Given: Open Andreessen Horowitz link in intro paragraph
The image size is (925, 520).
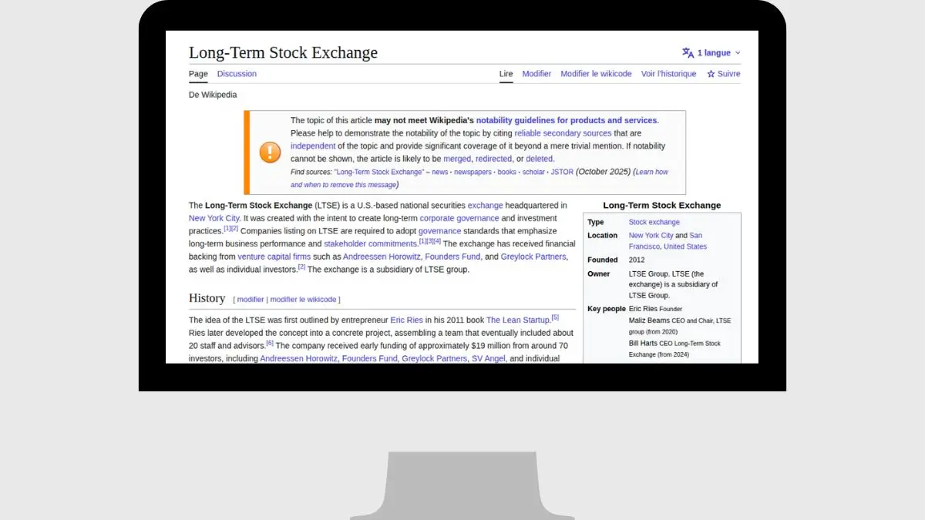Looking at the screenshot, I should point(382,257).
